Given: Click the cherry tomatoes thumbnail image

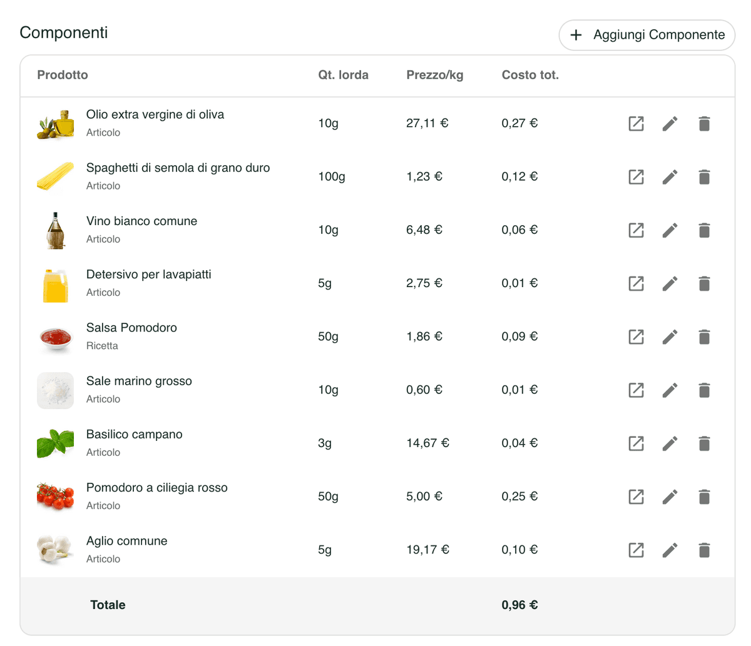Looking at the screenshot, I should pyautogui.click(x=56, y=497).
